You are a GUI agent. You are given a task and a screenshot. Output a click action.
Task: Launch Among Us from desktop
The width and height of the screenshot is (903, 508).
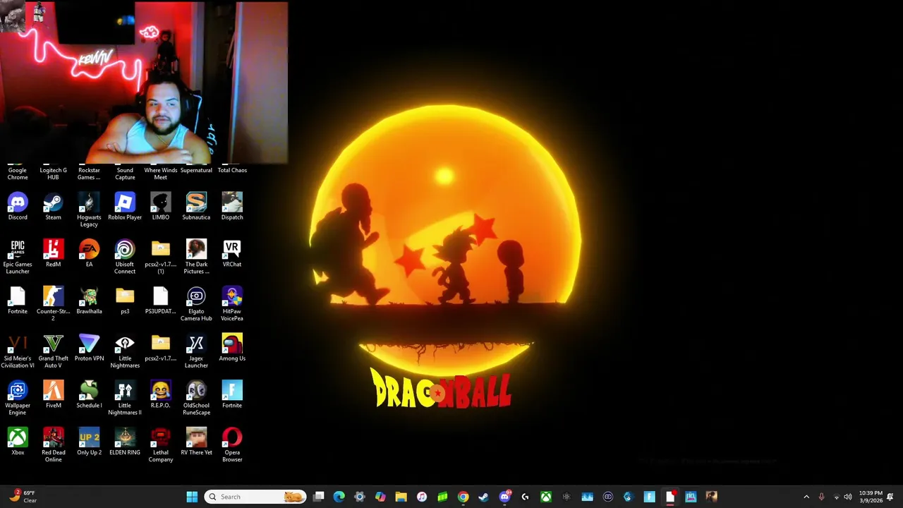(x=232, y=348)
